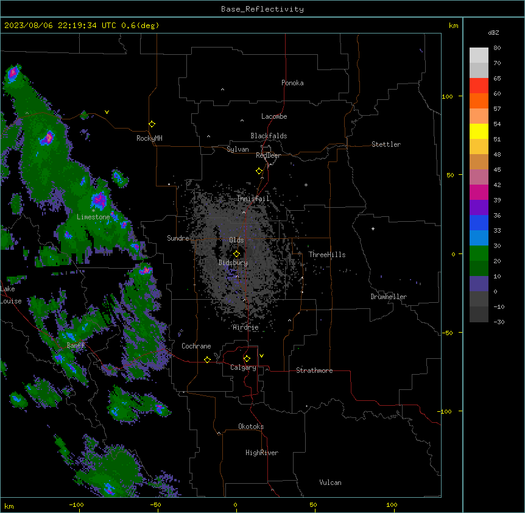Click the Airdrie label
The image size is (525, 513).
[245, 327]
